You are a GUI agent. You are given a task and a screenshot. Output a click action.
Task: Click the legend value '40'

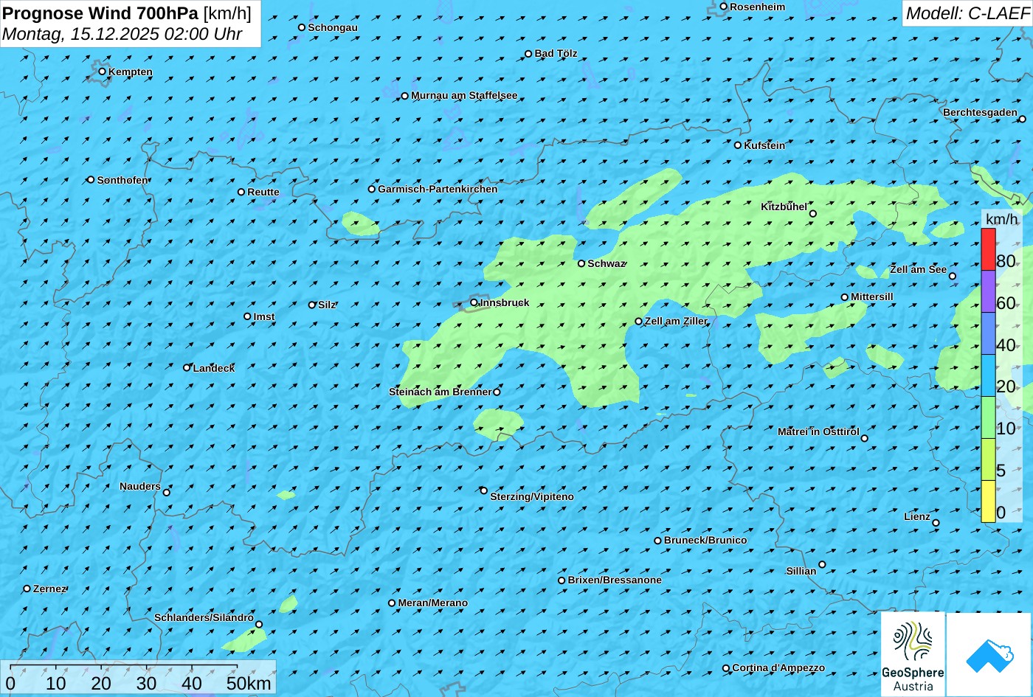[1006, 345]
